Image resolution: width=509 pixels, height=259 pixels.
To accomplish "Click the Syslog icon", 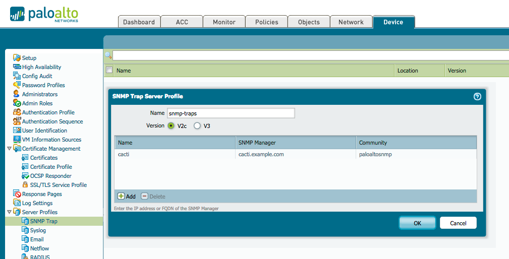I will point(25,230).
